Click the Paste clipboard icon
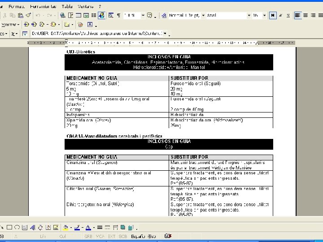 coord(20,15)
